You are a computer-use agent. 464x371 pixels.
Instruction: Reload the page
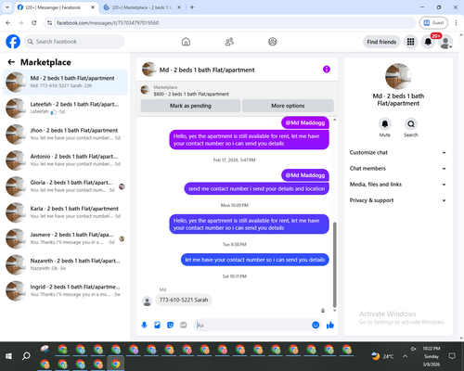(34, 22)
